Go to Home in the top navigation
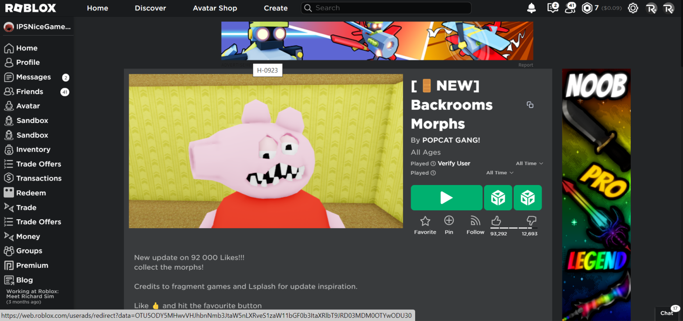 pyautogui.click(x=97, y=8)
